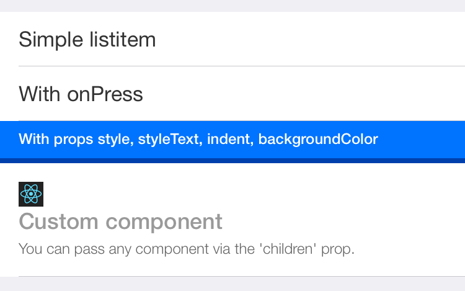
Task: Click separator line below With onPress
Action: coord(242,120)
